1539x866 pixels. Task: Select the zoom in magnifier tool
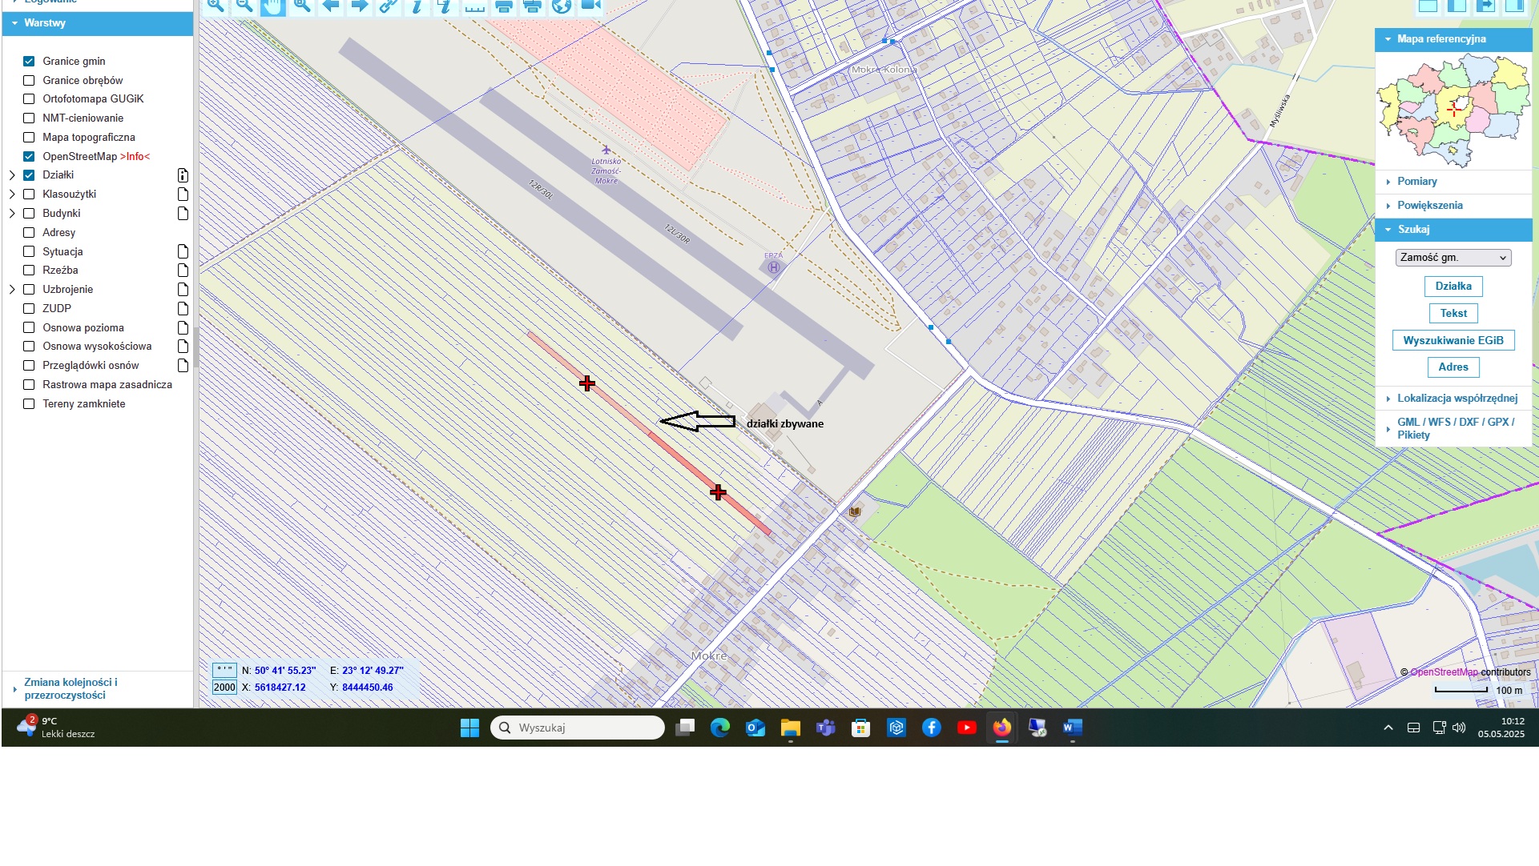click(216, 6)
